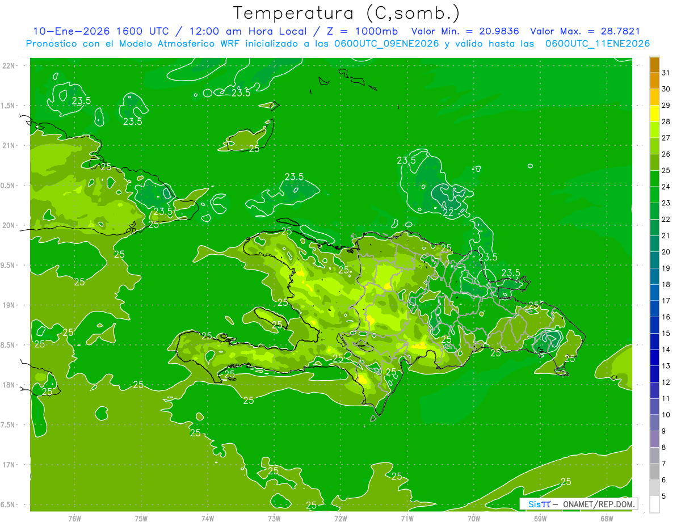
Task: Click the legend value '31'
Action: pyautogui.click(x=666, y=73)
